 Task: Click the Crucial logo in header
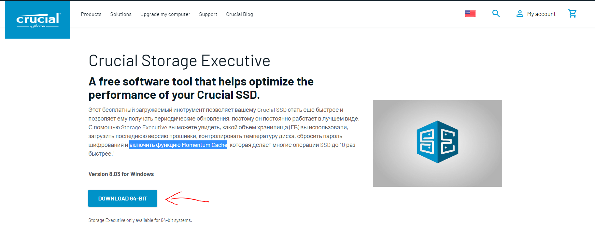[x=37, y=19]
